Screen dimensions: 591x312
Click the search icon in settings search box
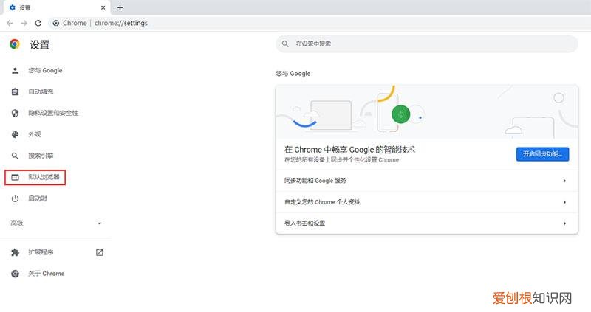pyautogui.click(x=285, y=44)
